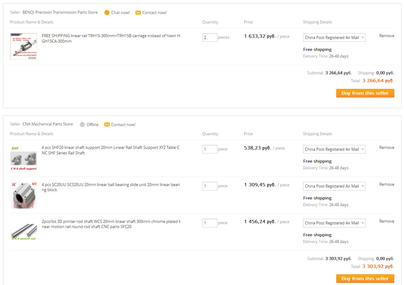The width and height of the screenshot is (404, 285).
Task: Open the SC20UU bearing block thumbnail
Action: tap(23, 195)
